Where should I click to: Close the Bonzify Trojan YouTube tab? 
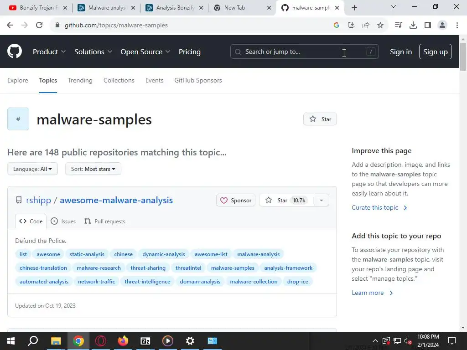(65, 8)
